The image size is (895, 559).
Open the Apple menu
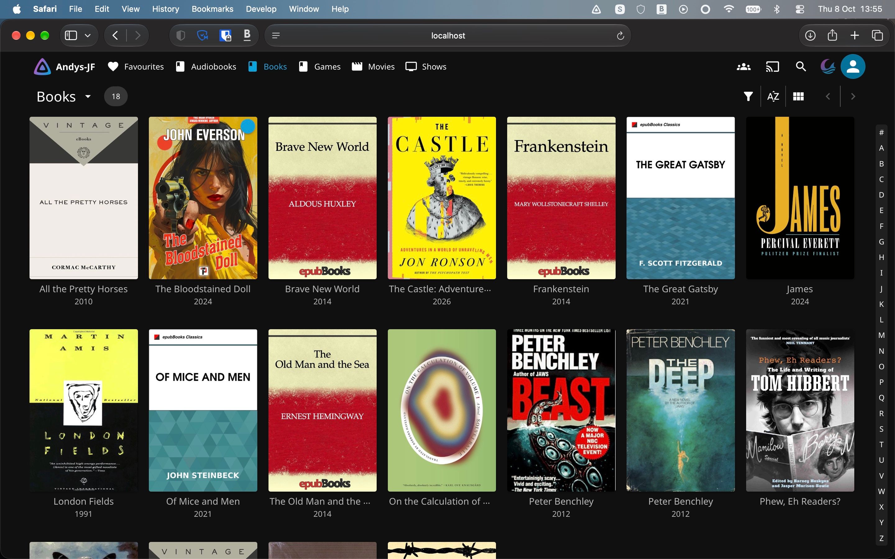pos(17,9)
